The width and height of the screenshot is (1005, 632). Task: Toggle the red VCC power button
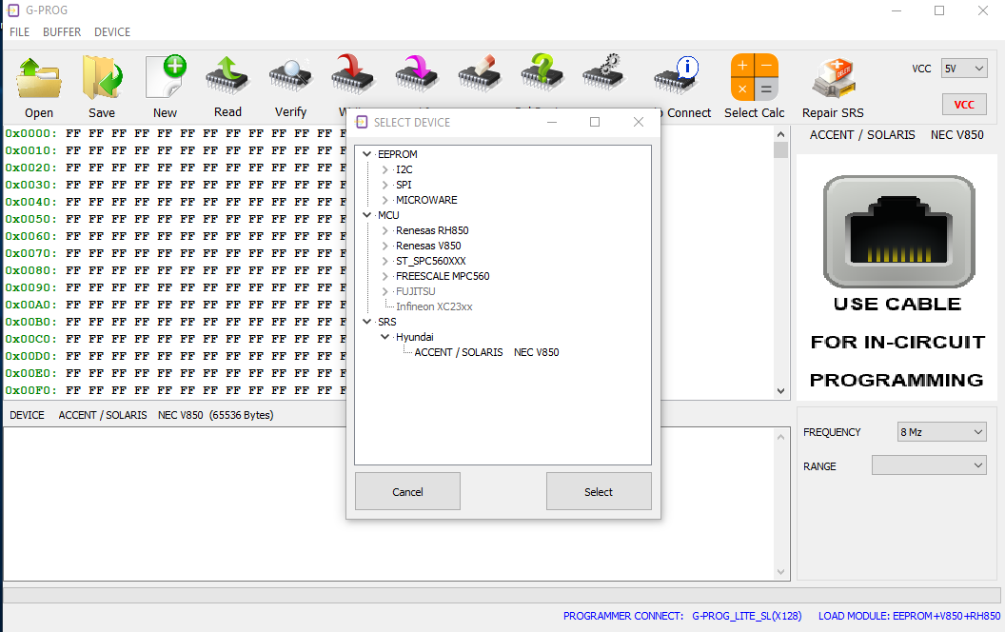click(964, 105)
